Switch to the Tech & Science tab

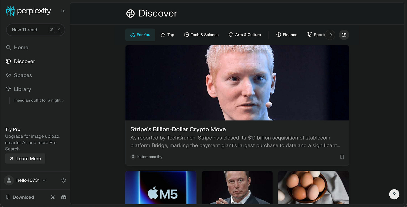tap(201, 35)
